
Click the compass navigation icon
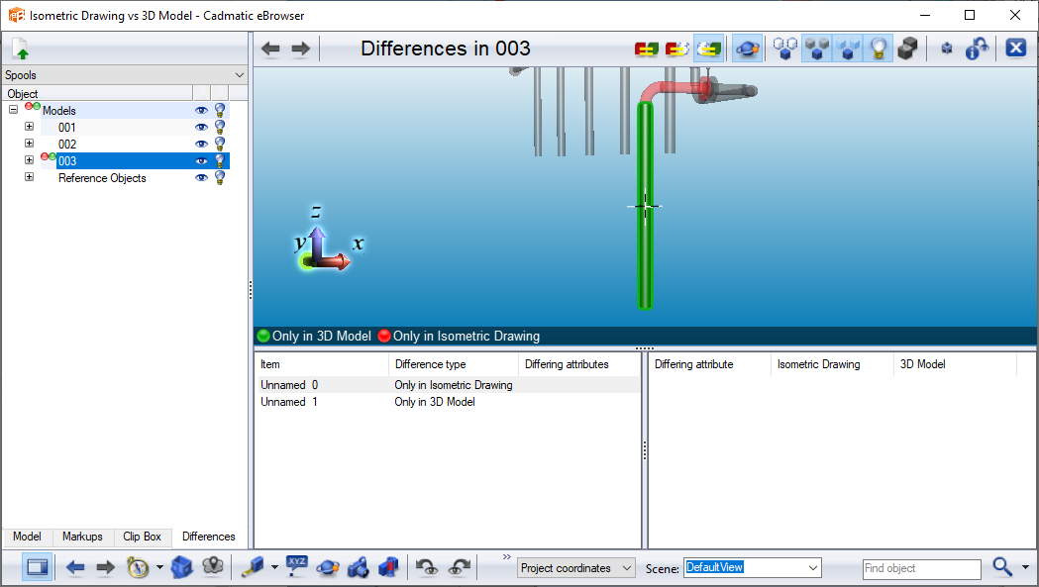coord(138,567)
